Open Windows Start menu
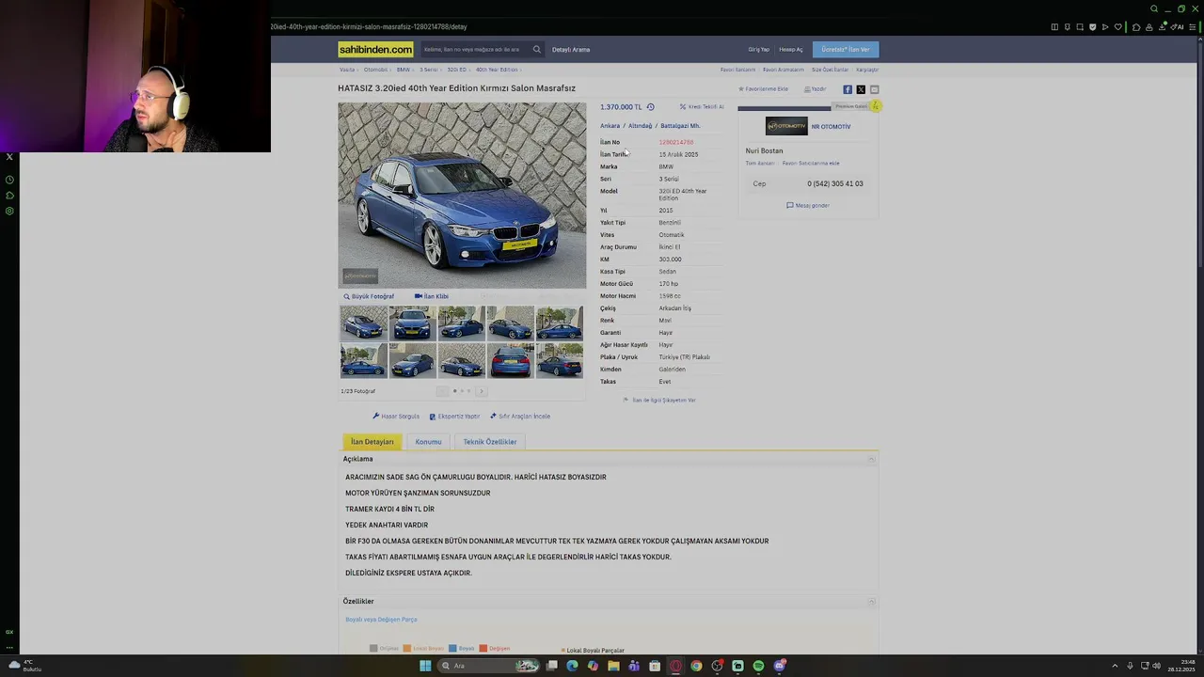1204x677 pixels. point(425,666)
